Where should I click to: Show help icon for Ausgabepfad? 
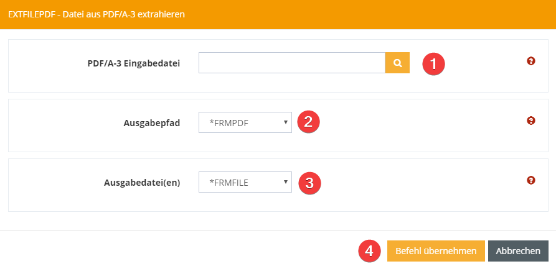pos(531,121)
